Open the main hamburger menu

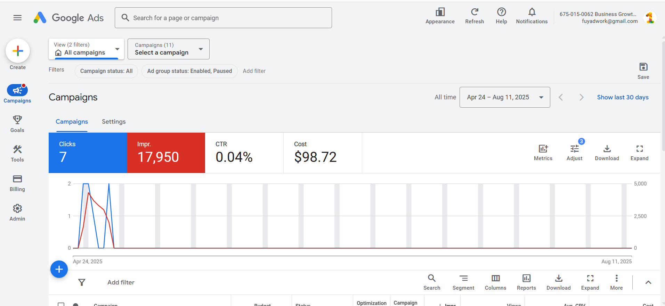tap(17, 18)
